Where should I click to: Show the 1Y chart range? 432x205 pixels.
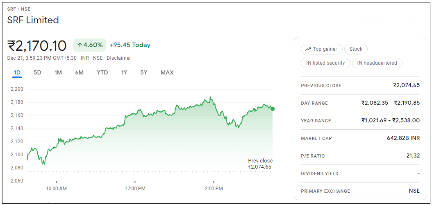(x=124, y=73)
